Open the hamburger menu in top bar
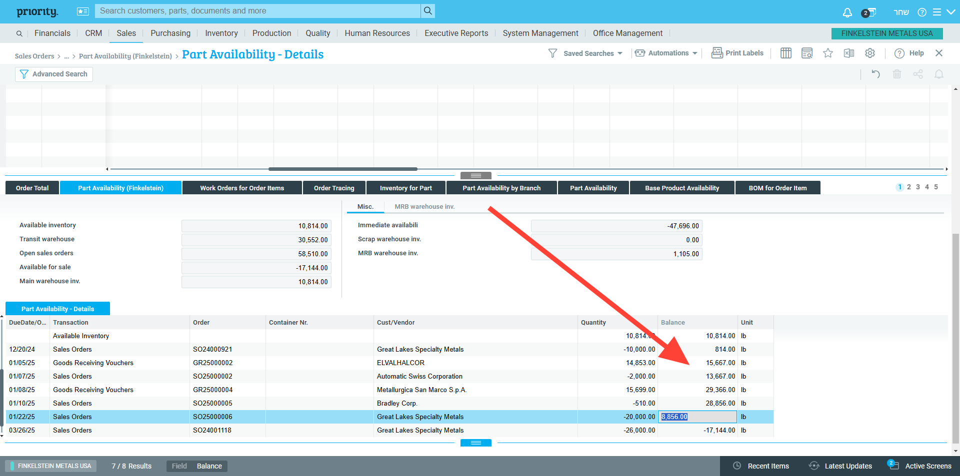Screen dimensions: 960x476 pyautogui.click(x=936, y=12)
